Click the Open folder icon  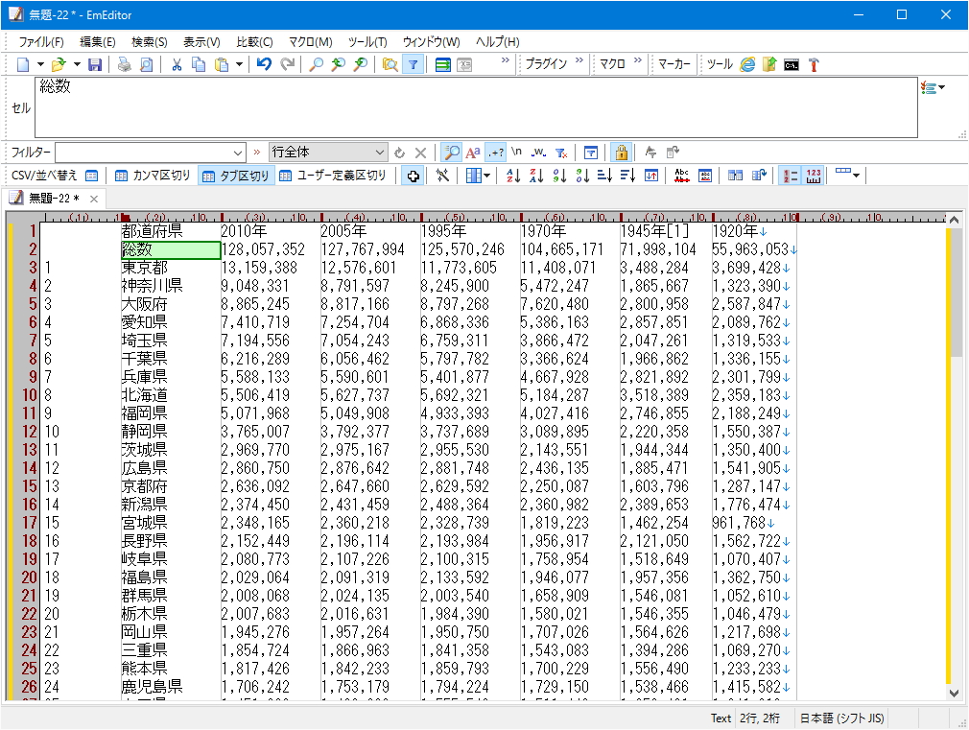59,64
